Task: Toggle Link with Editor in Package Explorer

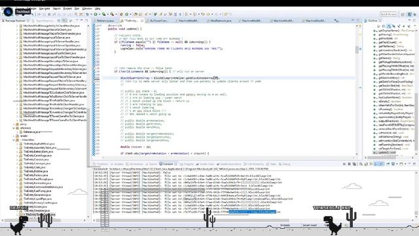Action: 64,20
